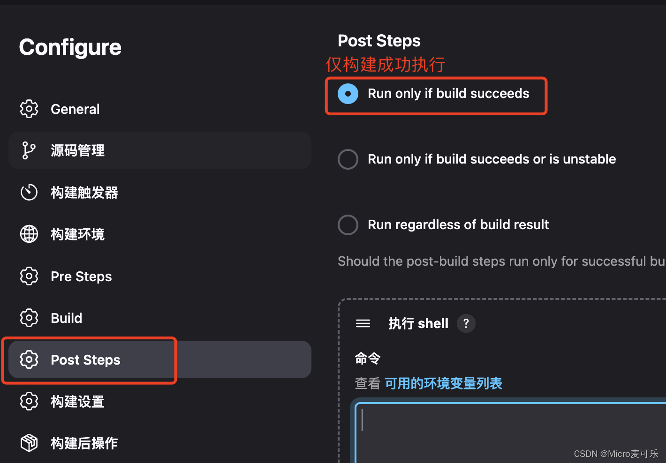Viewport: 666px width, 463px height.
Task: Click the 构建环境 globe icon
Action: (29, 234)
